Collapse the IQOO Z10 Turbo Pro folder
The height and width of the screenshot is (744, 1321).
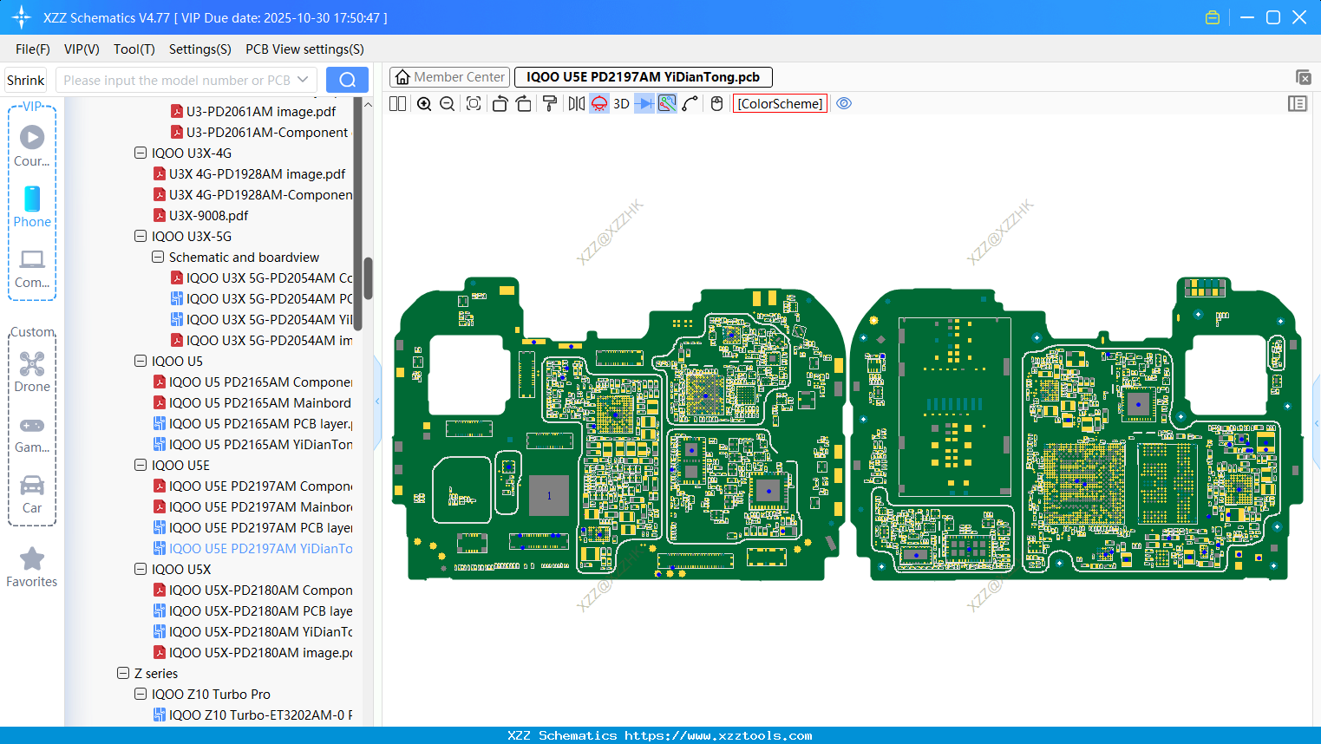pyautogui.click(x=141, y=694)
